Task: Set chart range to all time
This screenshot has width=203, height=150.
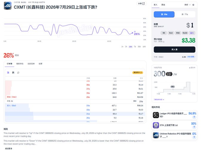Action: click(x=144, y=47)
